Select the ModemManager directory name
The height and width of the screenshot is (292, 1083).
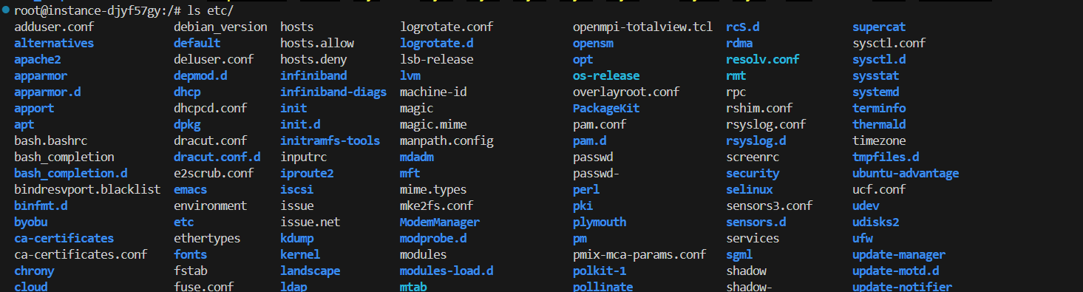pos(440,222)
